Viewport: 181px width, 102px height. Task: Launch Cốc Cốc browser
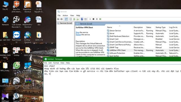pos(16,67)
